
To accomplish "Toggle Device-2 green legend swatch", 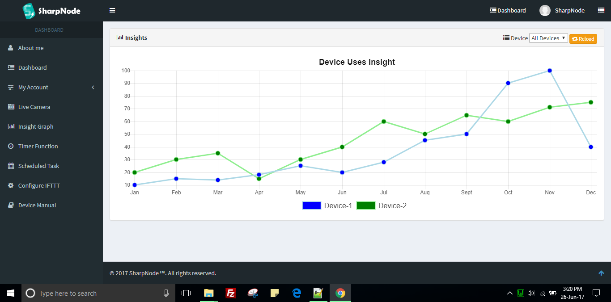I will (366, 206).
